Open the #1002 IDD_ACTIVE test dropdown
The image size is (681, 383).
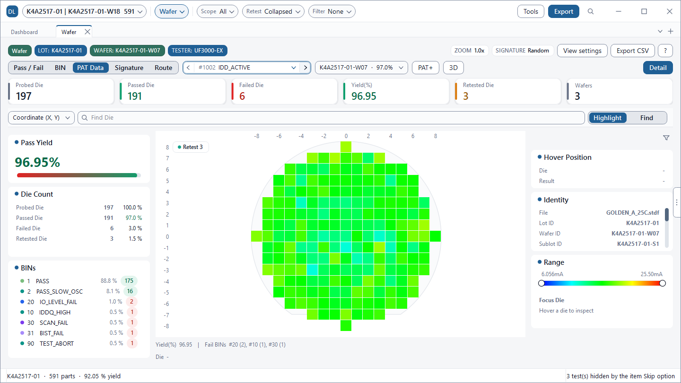point(247,68)
